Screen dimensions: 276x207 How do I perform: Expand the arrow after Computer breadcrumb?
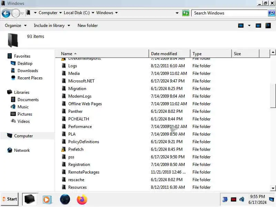coord(61,13)
